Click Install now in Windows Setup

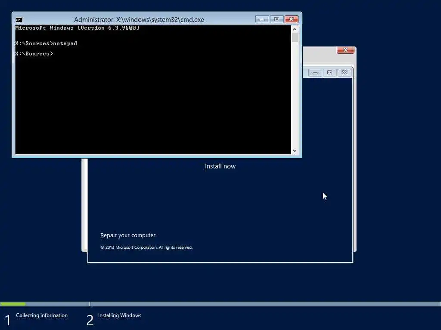220,166
